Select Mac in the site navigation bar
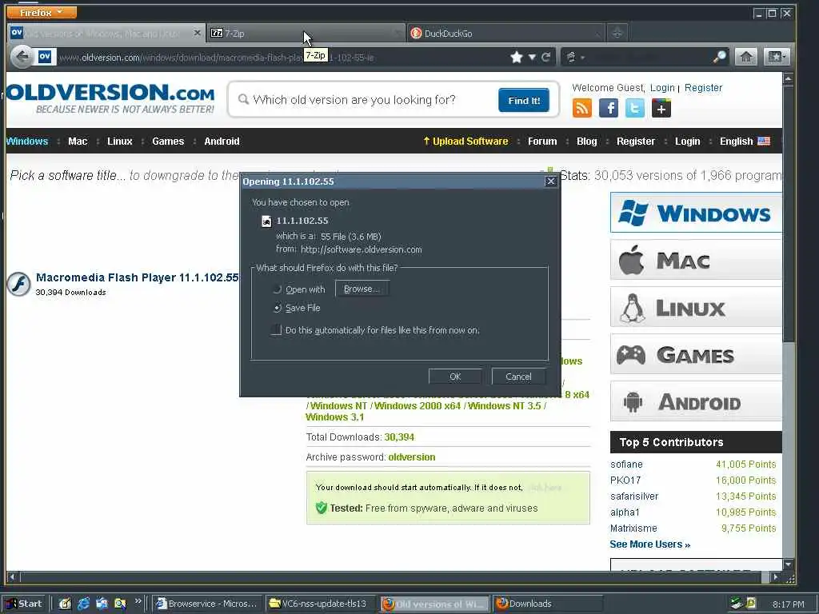This screenshot has height=614, width=819. point(78,141)
